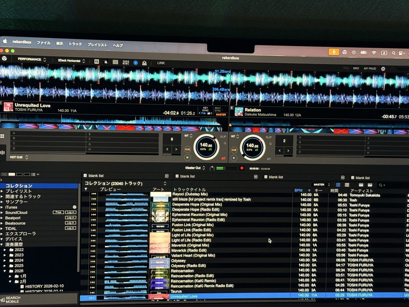409x307 pixels.
Task: Open the ヘルプ menu
Action: pos(118,45)
